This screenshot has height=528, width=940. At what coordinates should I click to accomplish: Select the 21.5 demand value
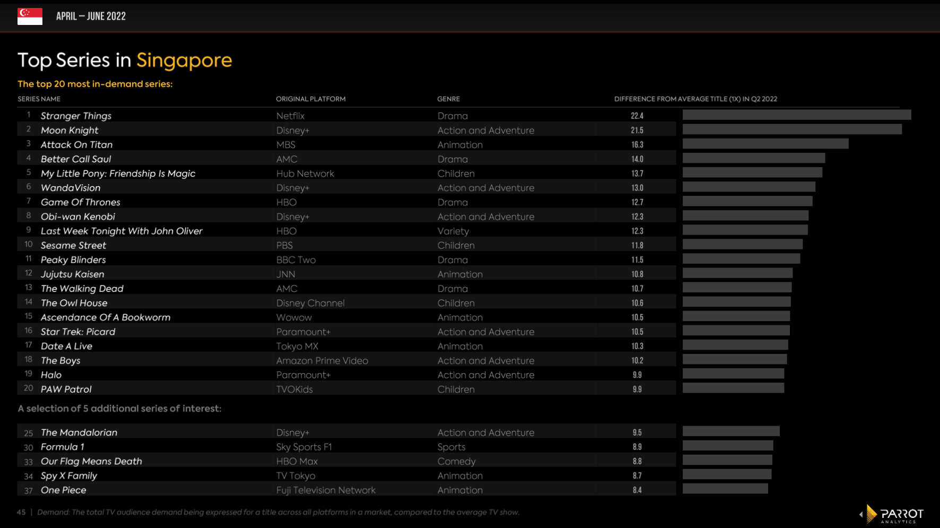(x=637, y=130)
